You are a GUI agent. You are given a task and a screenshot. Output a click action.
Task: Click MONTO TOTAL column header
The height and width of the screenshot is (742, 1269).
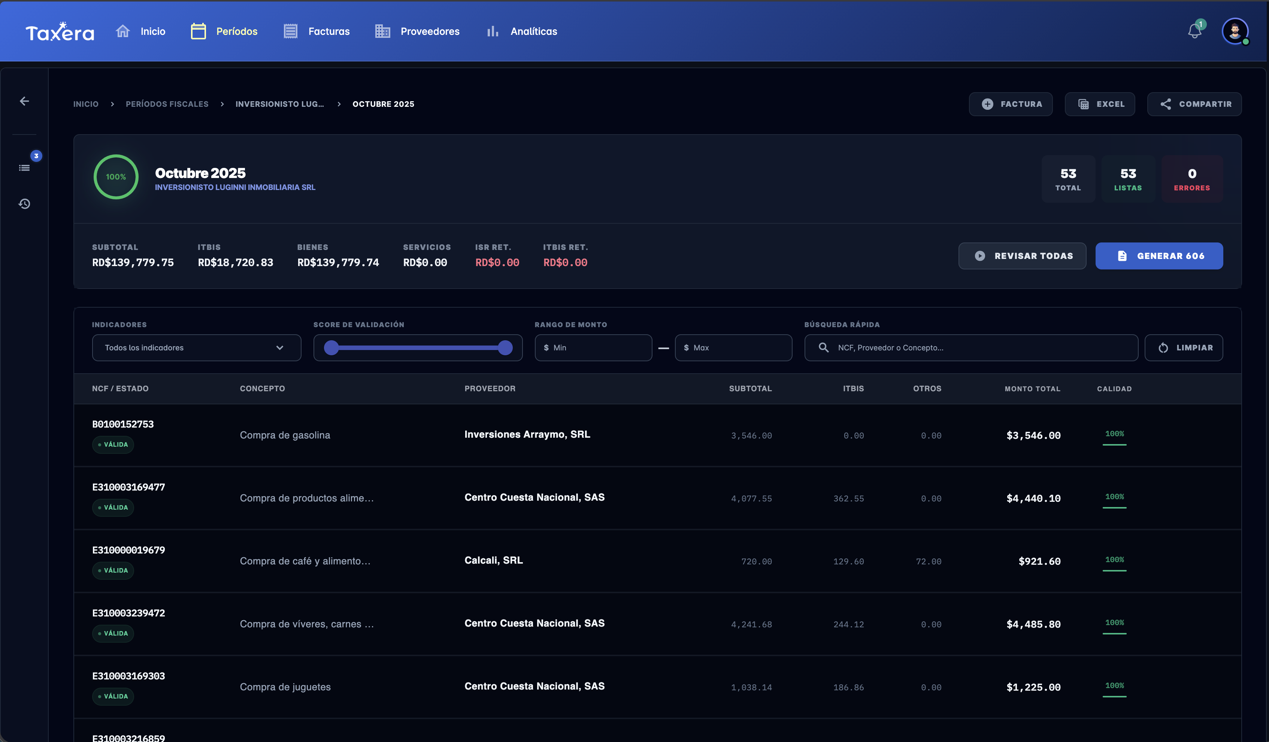click(x=1032, y=388)
